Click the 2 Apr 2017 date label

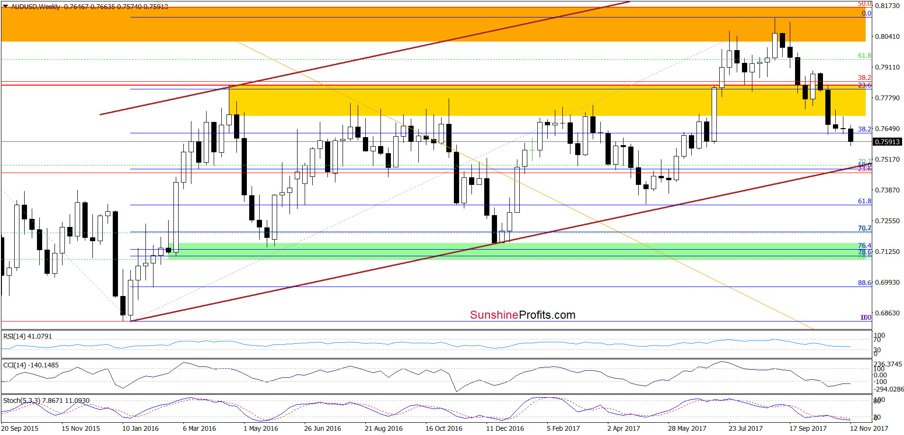pyautogui.click(x=624, y=428)
